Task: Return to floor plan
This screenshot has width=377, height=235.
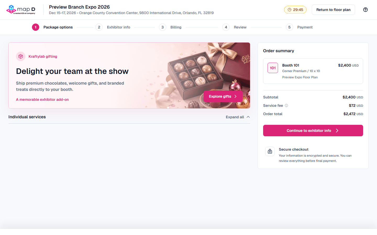Action: pos(333,10)
